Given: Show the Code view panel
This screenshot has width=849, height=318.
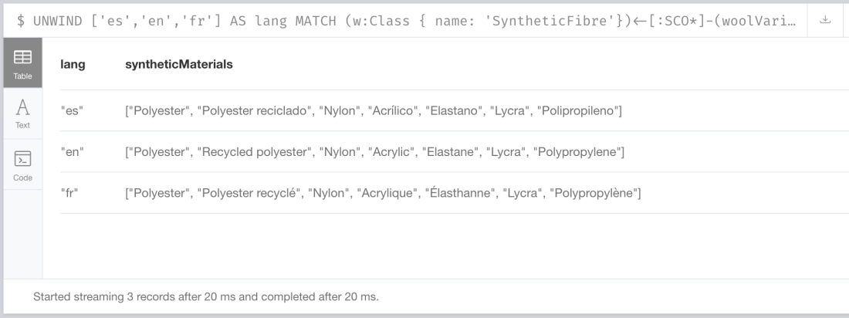Looking at the screenshot, I should tap(22, 164).
